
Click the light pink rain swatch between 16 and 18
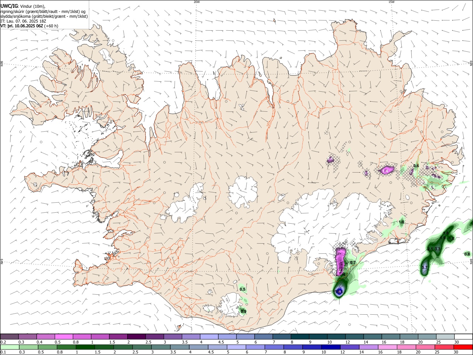pos(388,347)
